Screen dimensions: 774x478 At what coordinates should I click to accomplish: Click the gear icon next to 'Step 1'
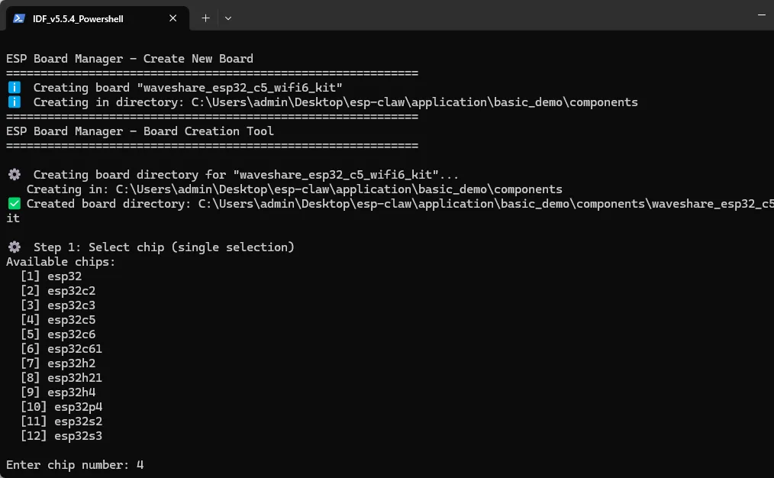(x=15, y=247)
